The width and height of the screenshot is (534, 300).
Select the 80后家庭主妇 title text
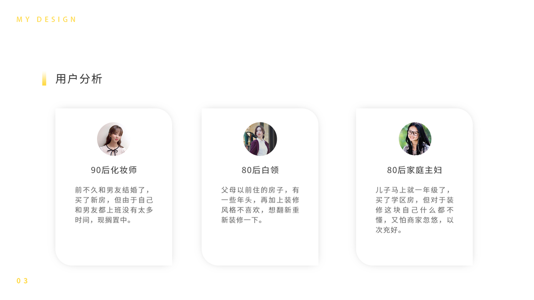pos(414,170)
